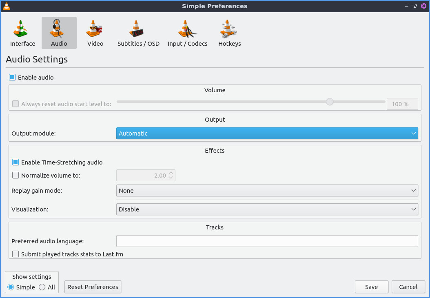Viewport: 430px width, 298px height.
Task: Click the VLC cone icon in title bar
Action: pos(7,6)
